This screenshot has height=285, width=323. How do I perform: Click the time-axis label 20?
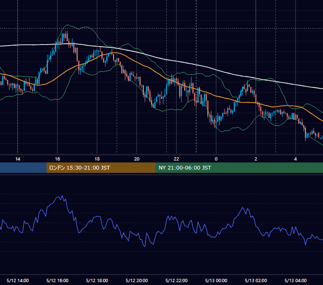coord(137,159)
